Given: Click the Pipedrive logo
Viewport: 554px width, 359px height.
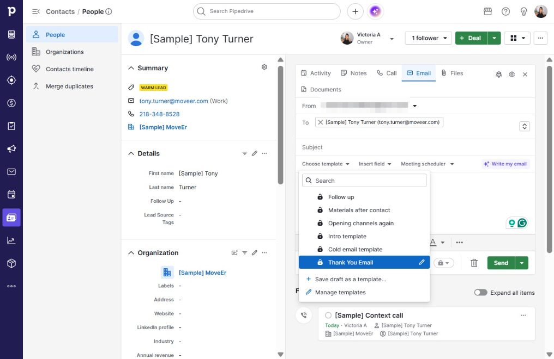Looking at the screenshot, I should pyautogui.click(x=11, y=11).
